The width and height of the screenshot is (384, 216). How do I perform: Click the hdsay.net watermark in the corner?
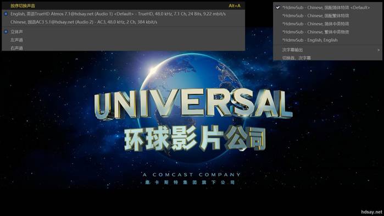click(x=371, y=212)
